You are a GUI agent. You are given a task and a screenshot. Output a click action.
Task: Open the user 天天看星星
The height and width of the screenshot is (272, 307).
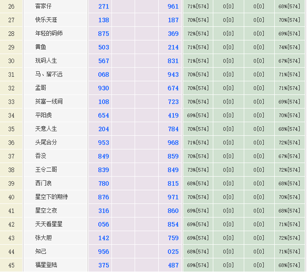click(49, 224)
